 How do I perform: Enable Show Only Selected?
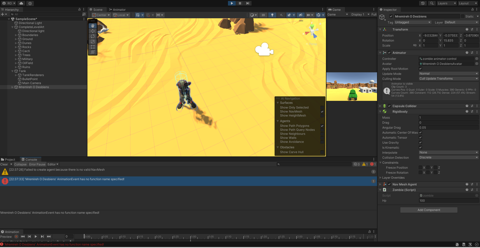(x=322, y=108)
